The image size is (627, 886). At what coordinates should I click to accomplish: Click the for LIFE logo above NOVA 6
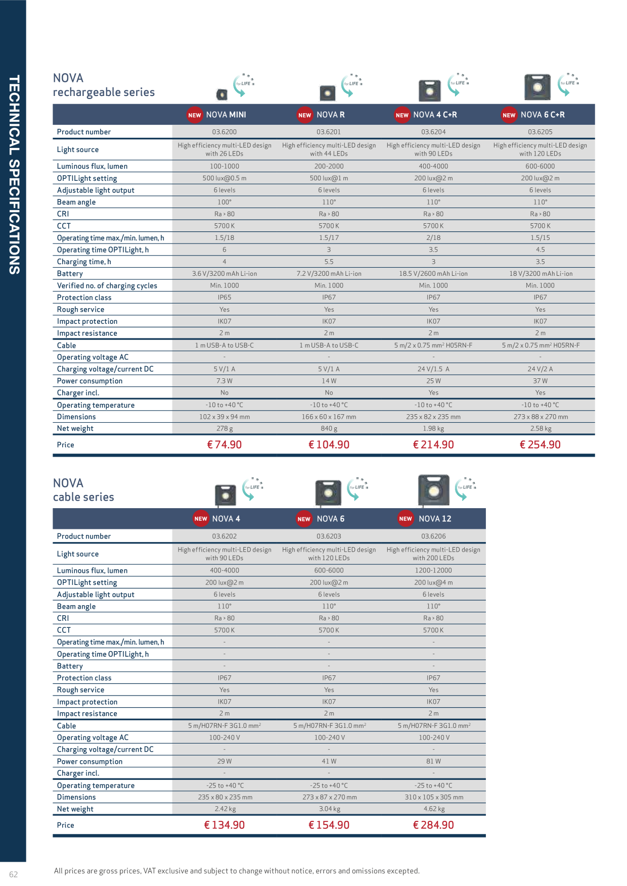[358, 488]
